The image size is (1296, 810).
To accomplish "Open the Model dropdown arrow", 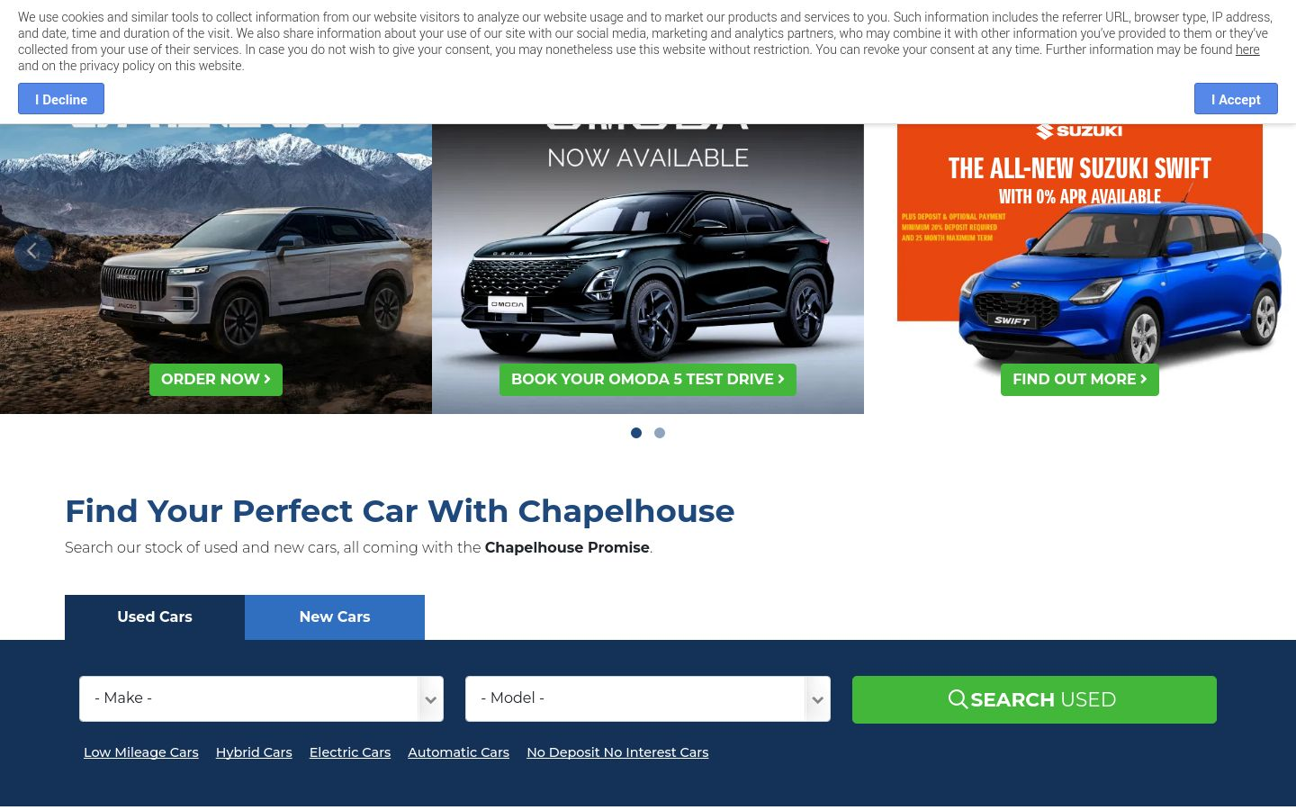I will click(817, 699).
